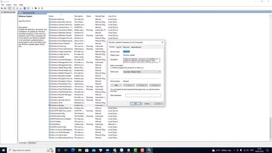Select the Windows Backup service row
Screen dimensions: 272x153
84,19
